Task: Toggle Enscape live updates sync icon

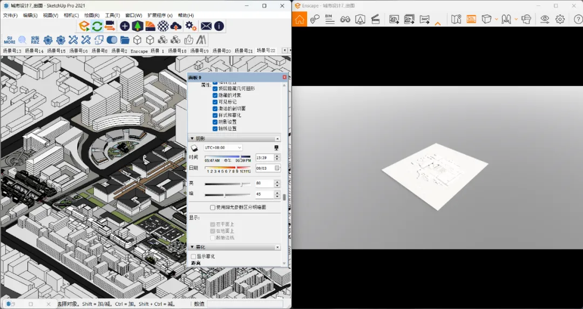Action: 97,26
